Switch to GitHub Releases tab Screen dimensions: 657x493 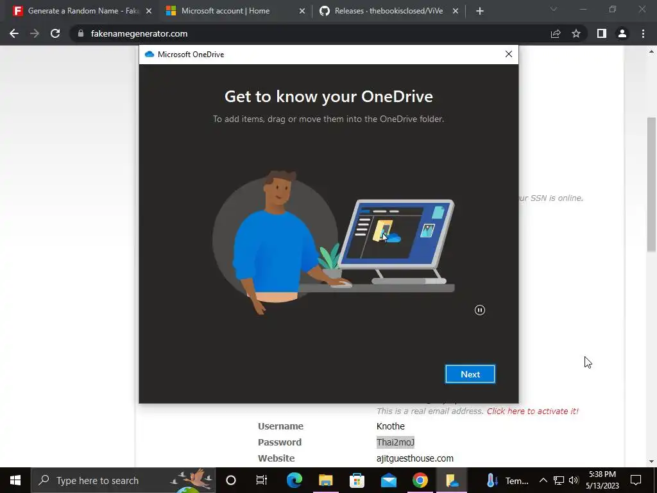click(388, 11)
